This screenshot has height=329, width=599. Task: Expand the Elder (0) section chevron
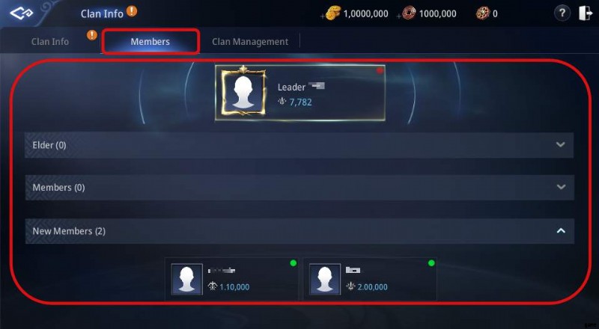click(560, 144)
